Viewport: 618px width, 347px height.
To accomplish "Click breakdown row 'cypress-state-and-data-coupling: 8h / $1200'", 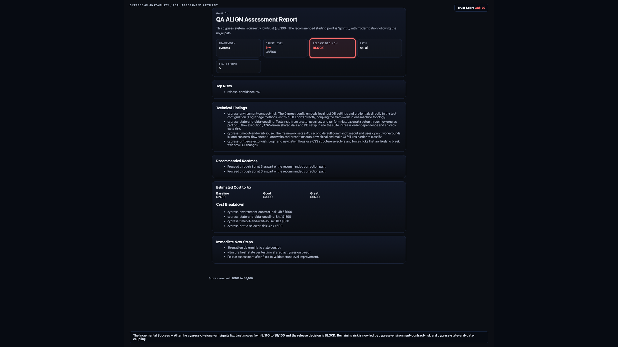I will pyautogui.click(x=259, y=217).
